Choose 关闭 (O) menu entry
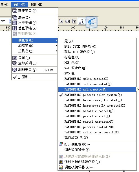The height and width of the screenshot is (172, 139). [x=34, y=58]
